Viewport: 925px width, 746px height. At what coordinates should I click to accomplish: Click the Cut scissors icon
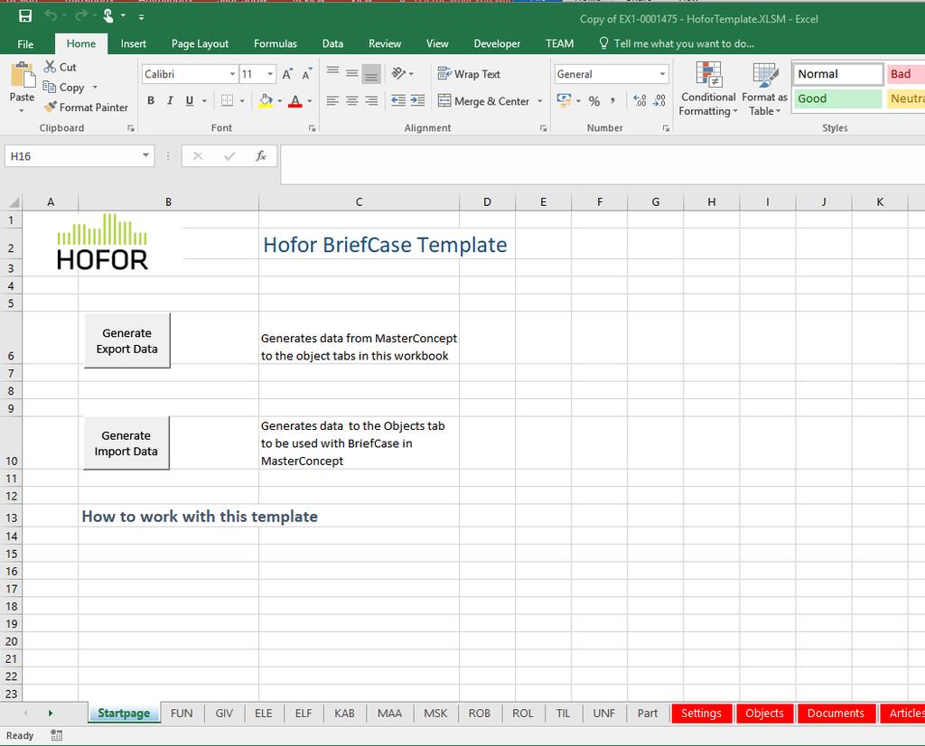click(51, 67)
